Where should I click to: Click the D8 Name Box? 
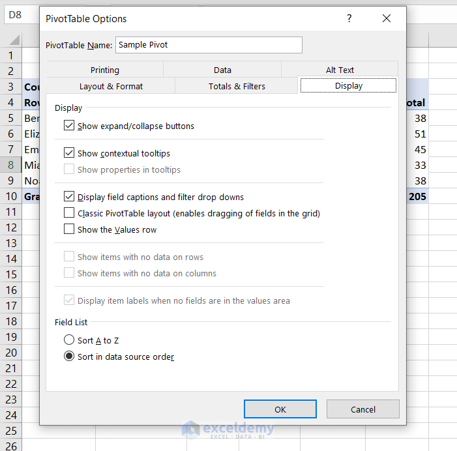(20, 15)
